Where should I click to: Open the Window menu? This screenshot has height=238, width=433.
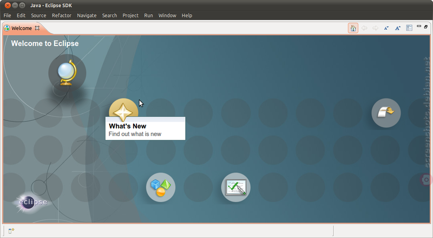(x=167, y=16)
